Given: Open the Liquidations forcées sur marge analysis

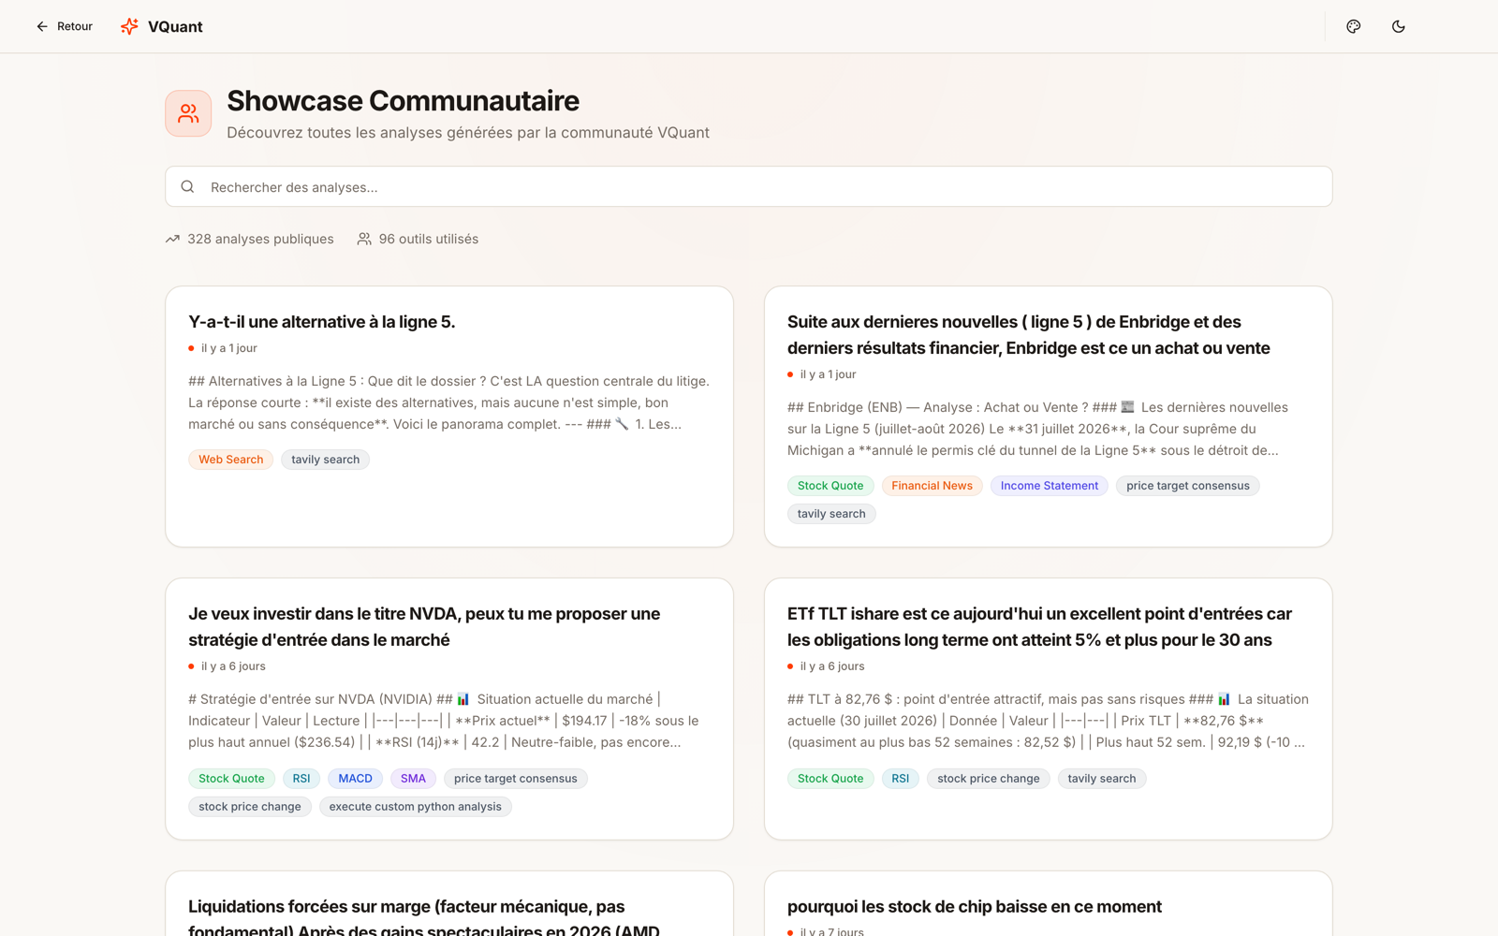Looking at the screenshot, I should point(424,917).
